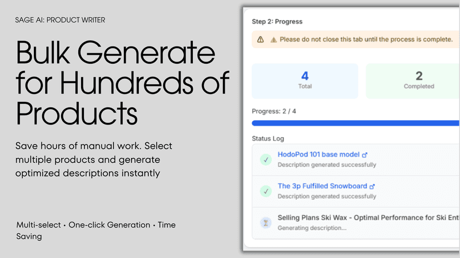Click hourglass icon for Selling Plans Ski Wax

[x=266, y=223]
